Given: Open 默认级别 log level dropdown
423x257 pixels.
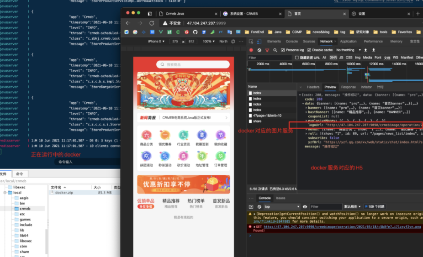Looking at the screenshot, I should click(x=352, y=207).
